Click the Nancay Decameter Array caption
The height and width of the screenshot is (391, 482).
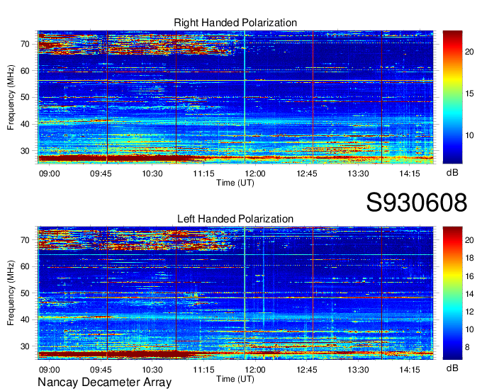pos(104,382)
